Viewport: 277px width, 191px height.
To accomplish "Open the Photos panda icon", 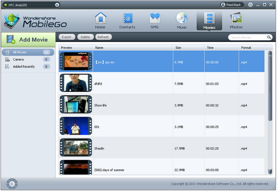I will [236, 18].
